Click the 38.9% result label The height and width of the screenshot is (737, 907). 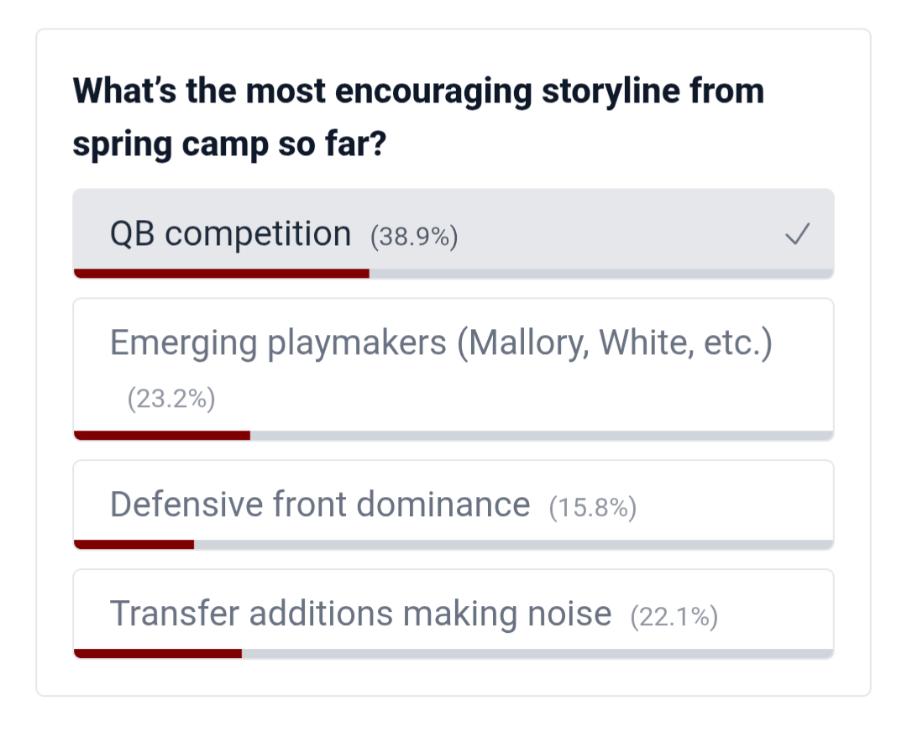click(414, 238)
